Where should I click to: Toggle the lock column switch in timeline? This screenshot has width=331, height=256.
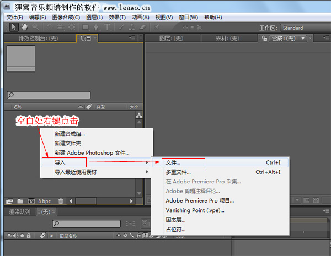tap(29, 236)
